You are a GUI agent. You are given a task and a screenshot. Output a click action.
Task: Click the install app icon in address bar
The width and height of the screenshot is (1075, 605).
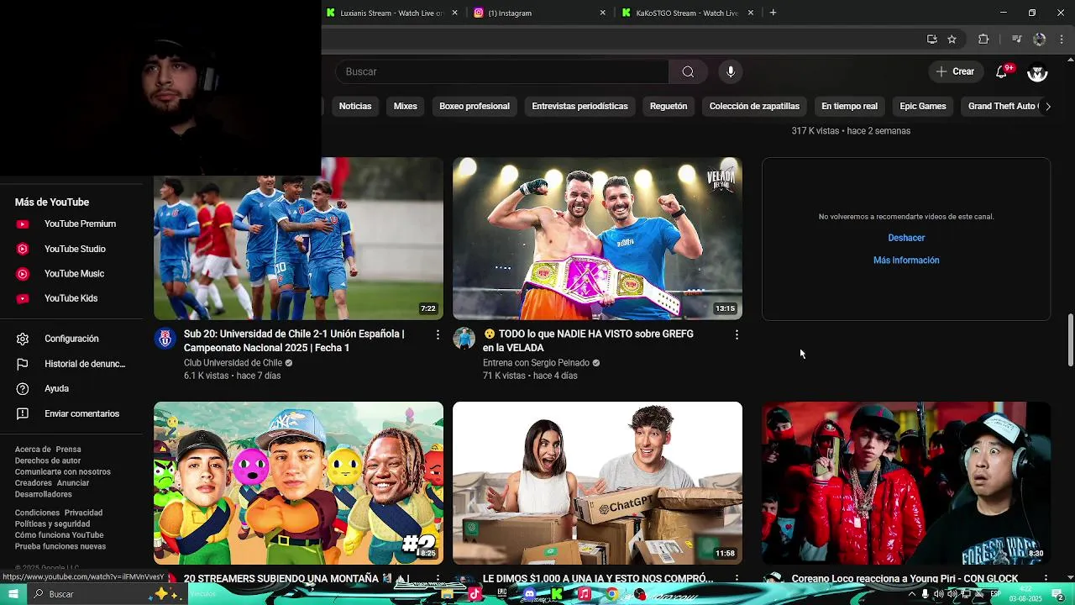pyautogui.click(x=932, y=39)
